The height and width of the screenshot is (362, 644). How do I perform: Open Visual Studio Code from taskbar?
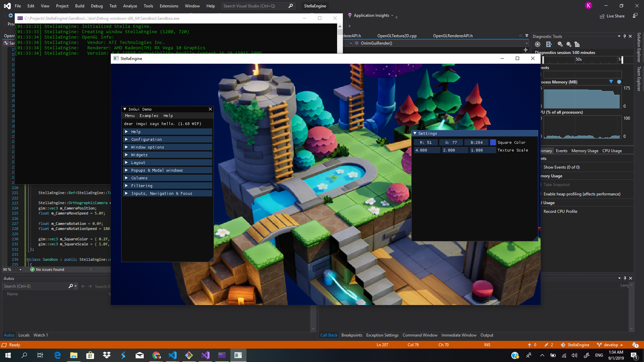point(173,355)
